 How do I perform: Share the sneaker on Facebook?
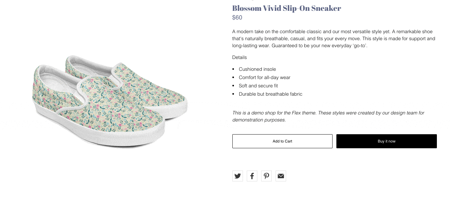[x=252, y=176]
